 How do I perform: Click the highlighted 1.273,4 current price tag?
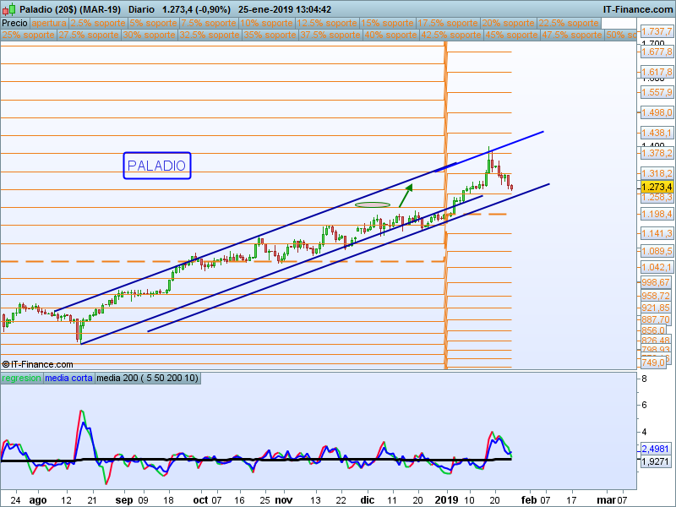657,187
